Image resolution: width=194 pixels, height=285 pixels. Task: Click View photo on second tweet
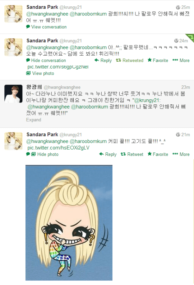point(40,73)
